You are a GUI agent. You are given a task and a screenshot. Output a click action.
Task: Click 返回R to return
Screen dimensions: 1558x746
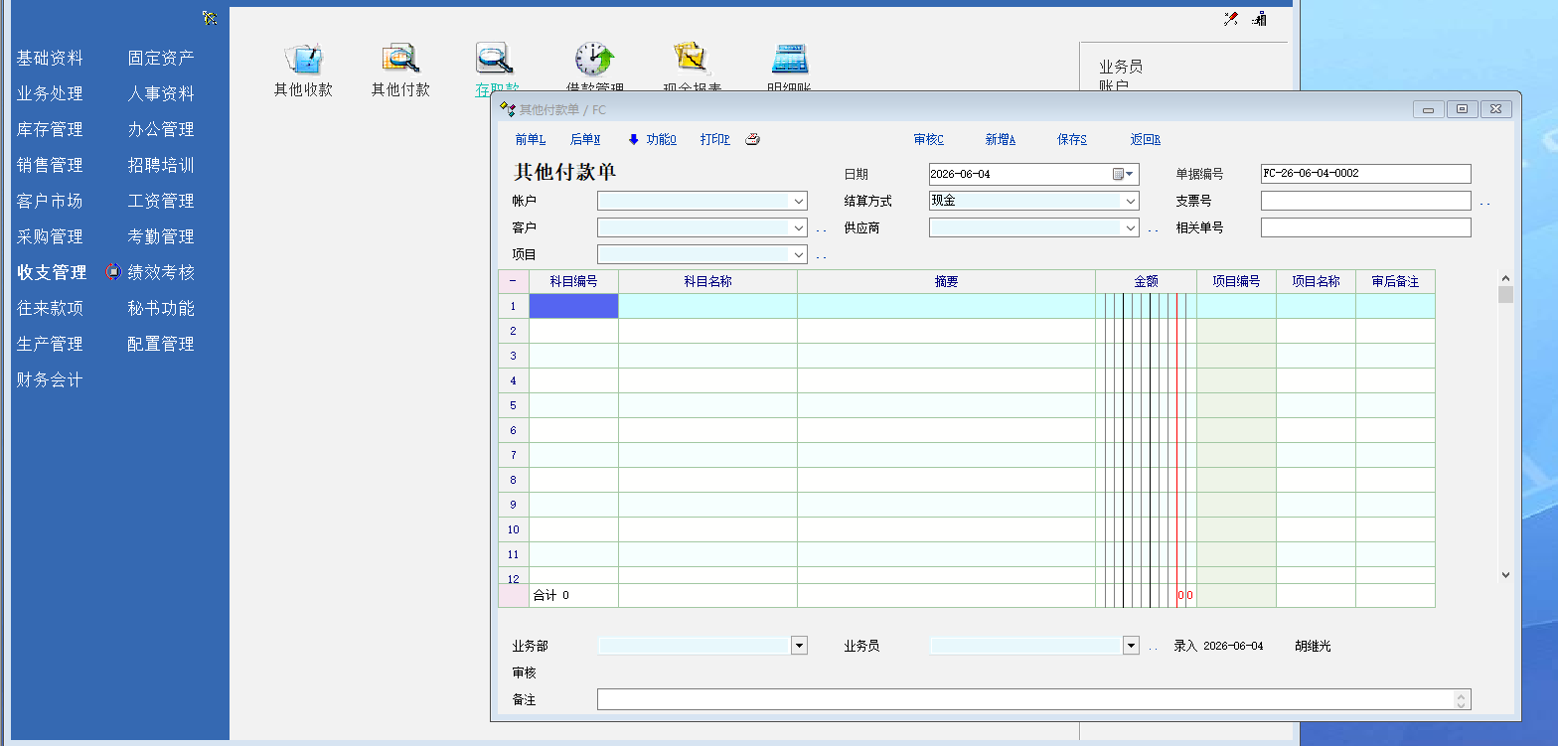coord(1146,140)
